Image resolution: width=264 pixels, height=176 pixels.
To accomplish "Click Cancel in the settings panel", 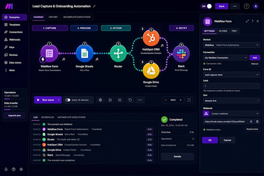I will pos(227,140).
